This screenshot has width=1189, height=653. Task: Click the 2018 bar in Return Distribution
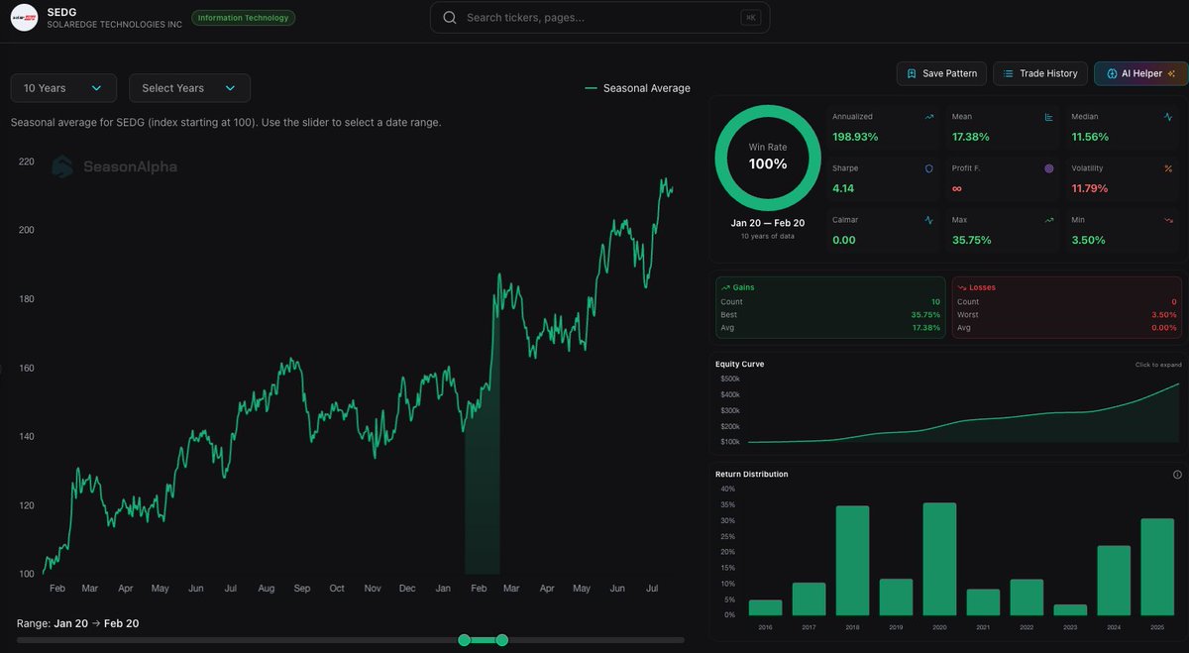coord(852,561)
